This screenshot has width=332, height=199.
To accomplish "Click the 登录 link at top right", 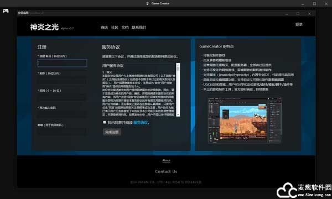I will tap(299, 24).
